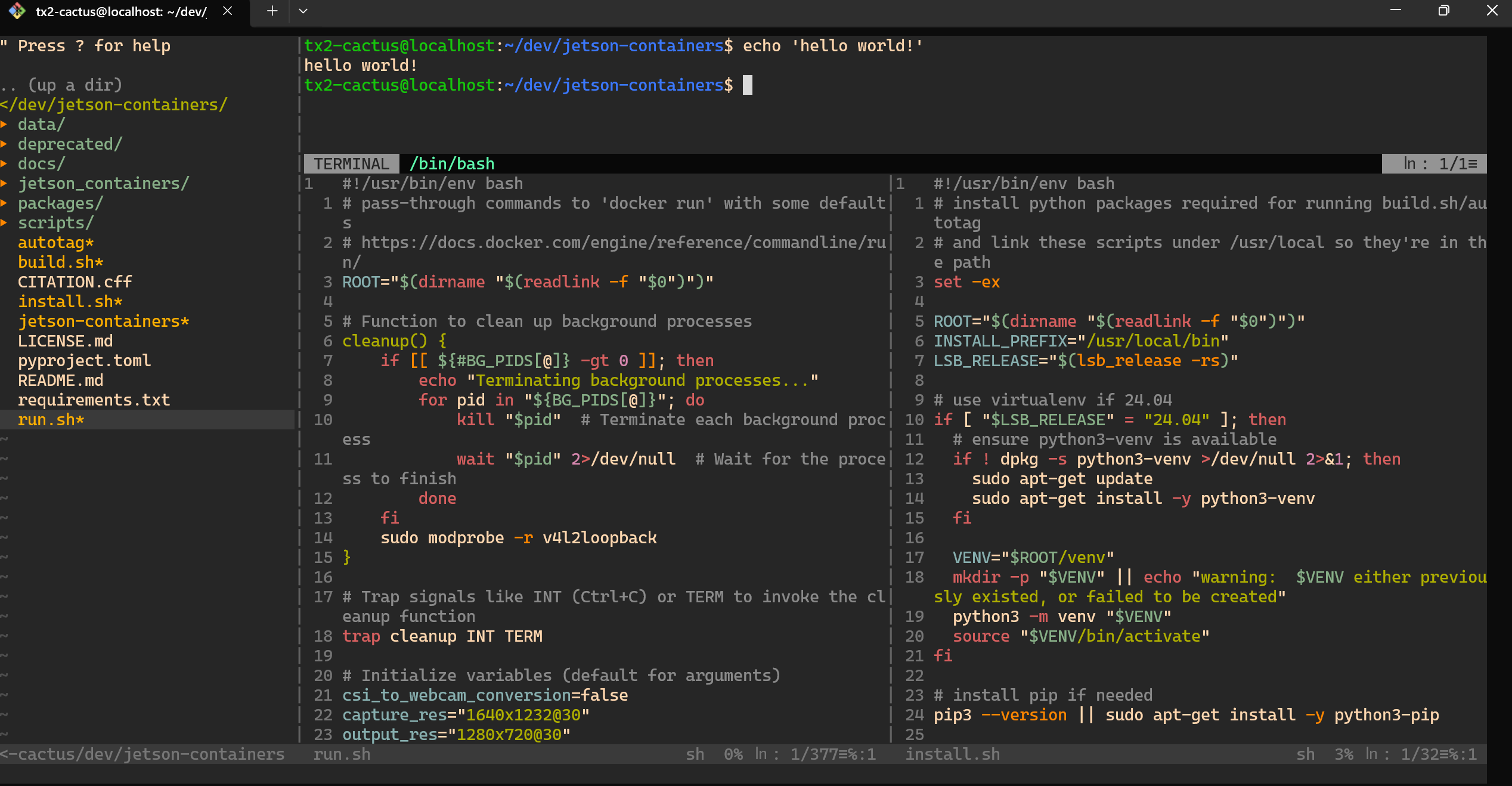1512x786 pixels.
Task: Click the terminal app icon in tab
Action: (17, 11)
